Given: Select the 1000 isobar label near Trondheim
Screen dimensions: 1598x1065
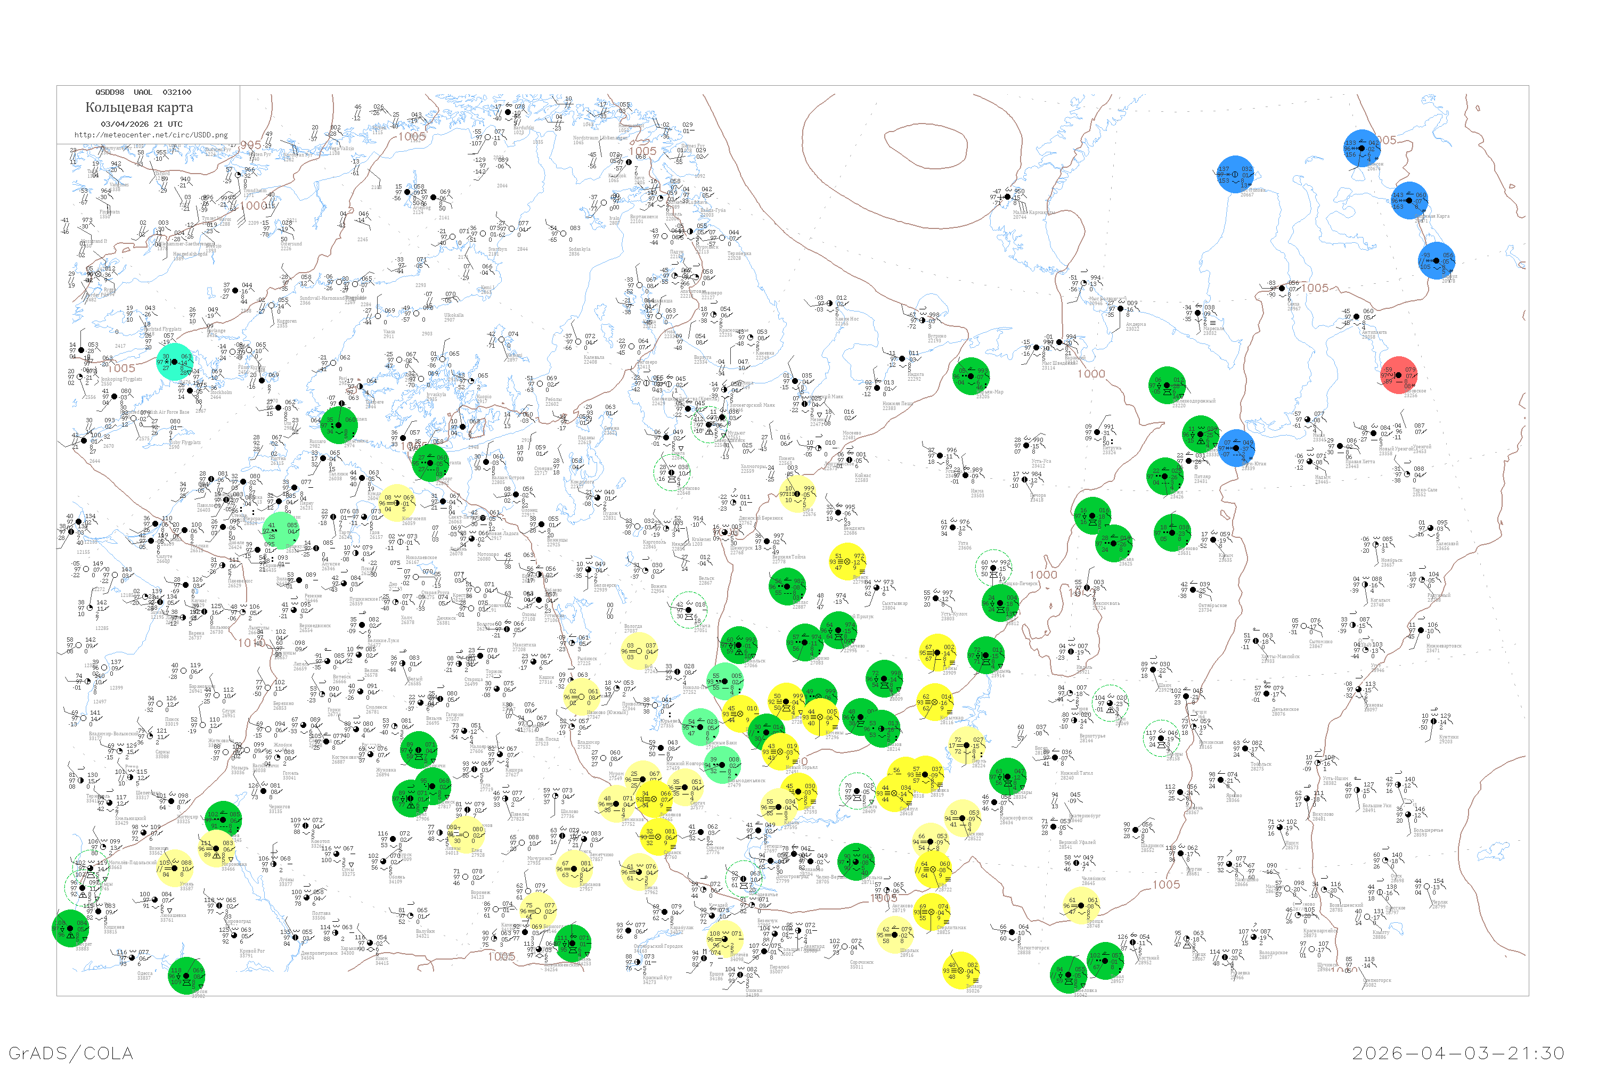Looking at the screenshot, I should point(254,205).
